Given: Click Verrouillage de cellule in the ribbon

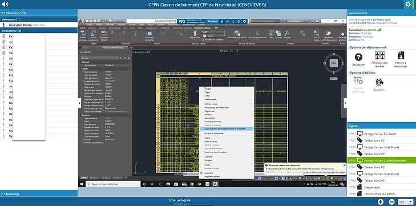Looking at the screenshot, I should point(237,34).
